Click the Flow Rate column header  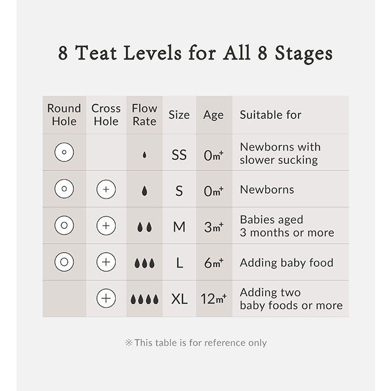[144, 115]
